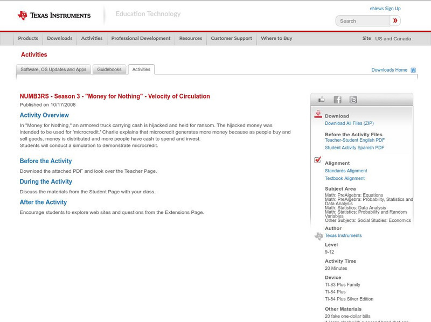Select the Activities tab
The height and width of the screenshot is (322, 431).
point(141,69)
